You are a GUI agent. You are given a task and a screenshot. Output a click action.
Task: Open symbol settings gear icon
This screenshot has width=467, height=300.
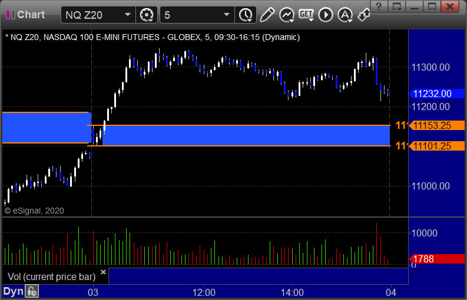click(147, 15)
